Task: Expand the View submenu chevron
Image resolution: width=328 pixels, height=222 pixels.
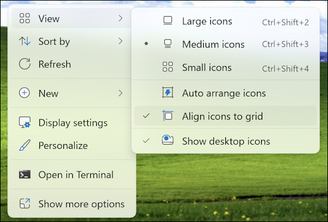Action: point(120,18)
